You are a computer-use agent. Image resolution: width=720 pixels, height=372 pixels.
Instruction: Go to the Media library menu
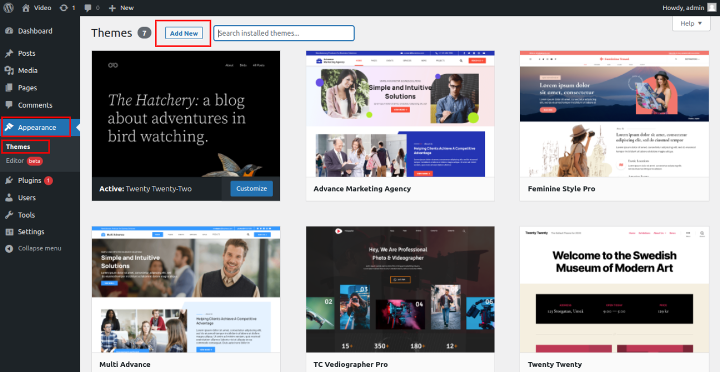point(28,71)
